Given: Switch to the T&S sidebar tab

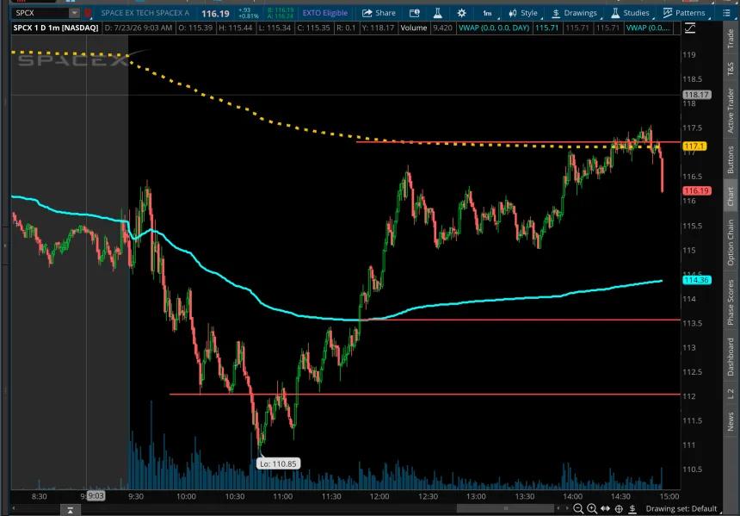Looking at the screenshot, I should click(731, 69).
